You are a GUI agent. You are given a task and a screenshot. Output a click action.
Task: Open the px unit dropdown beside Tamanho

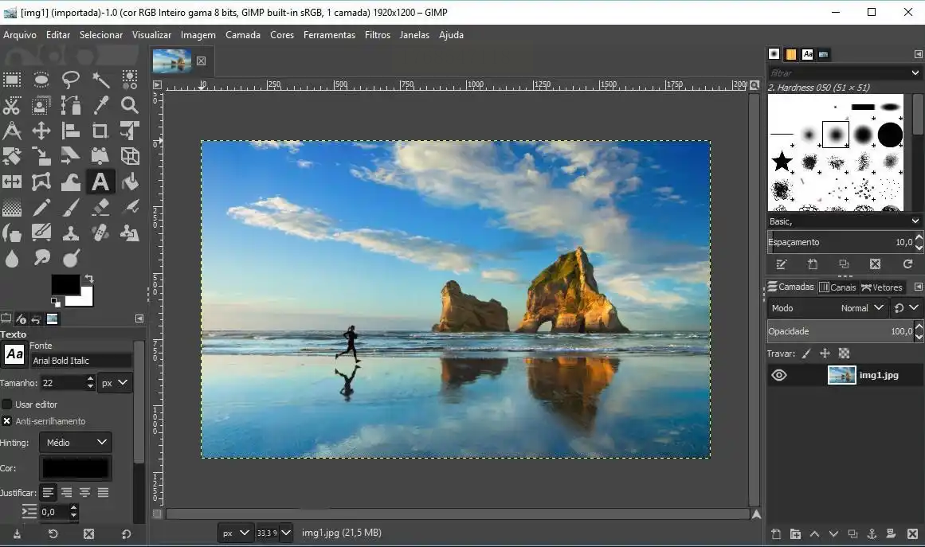pos(115,383)
